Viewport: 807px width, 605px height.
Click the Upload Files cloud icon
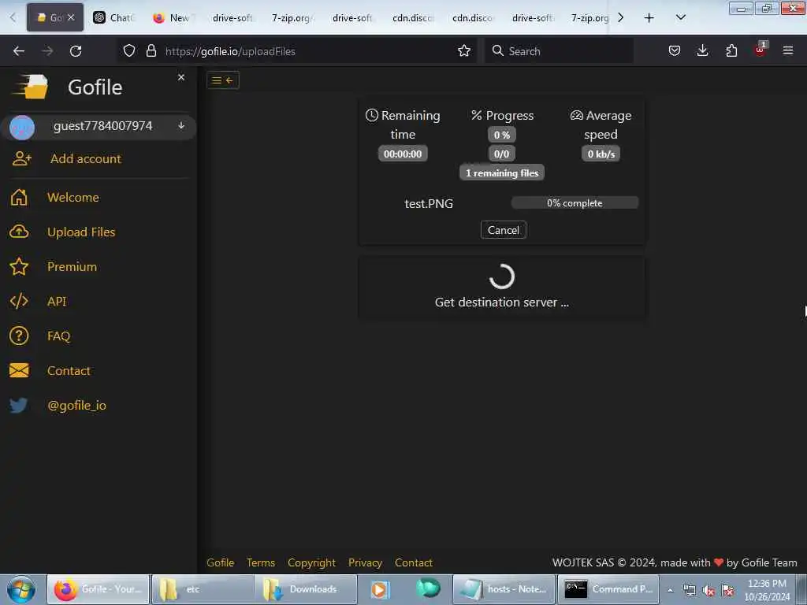pos(19,232)
